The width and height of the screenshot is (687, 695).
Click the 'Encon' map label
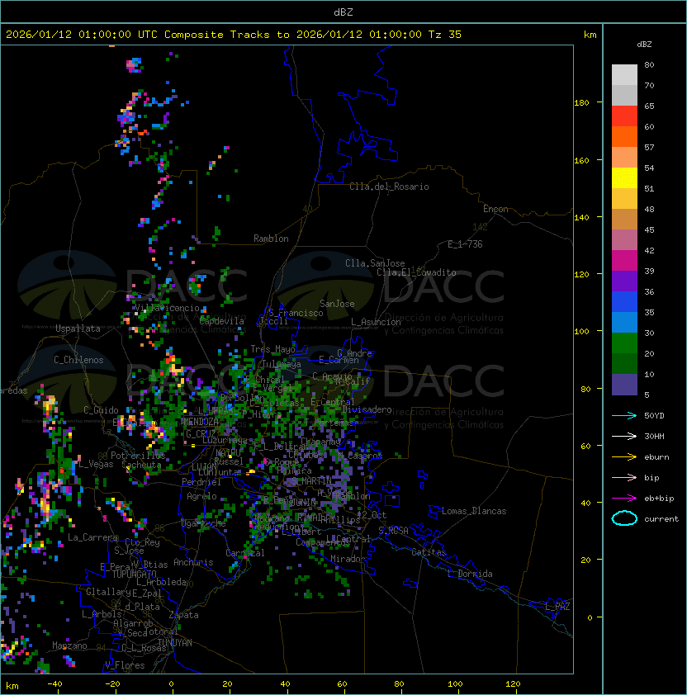pos(495,209)
